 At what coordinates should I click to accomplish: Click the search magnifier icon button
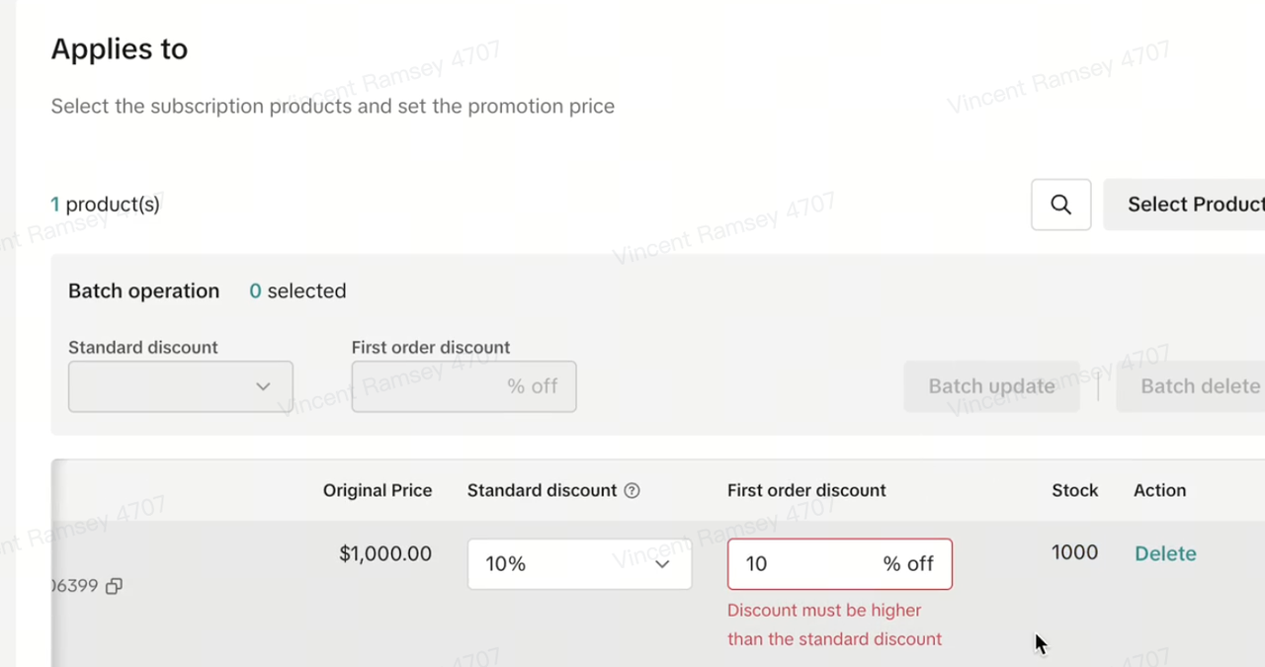coord(1060,205)
